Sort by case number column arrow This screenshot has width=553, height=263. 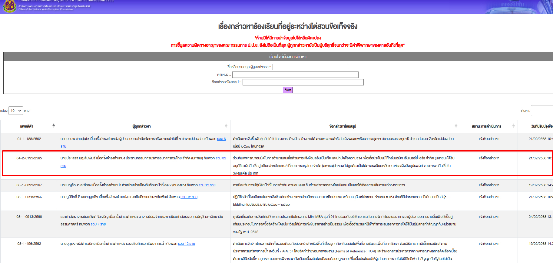pyautogui.click(x=54, y=125)
